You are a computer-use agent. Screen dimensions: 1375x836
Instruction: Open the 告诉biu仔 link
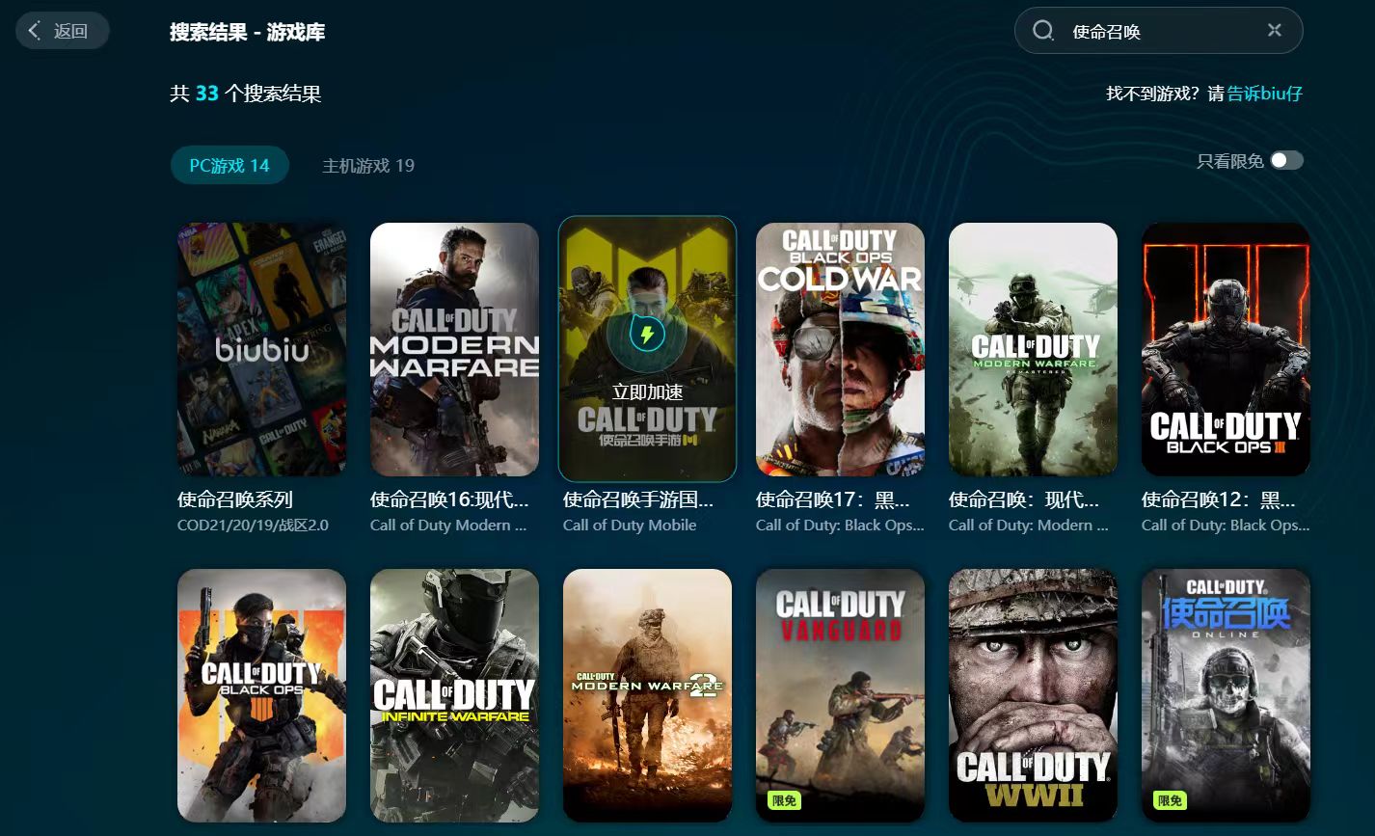(1265, 94)
